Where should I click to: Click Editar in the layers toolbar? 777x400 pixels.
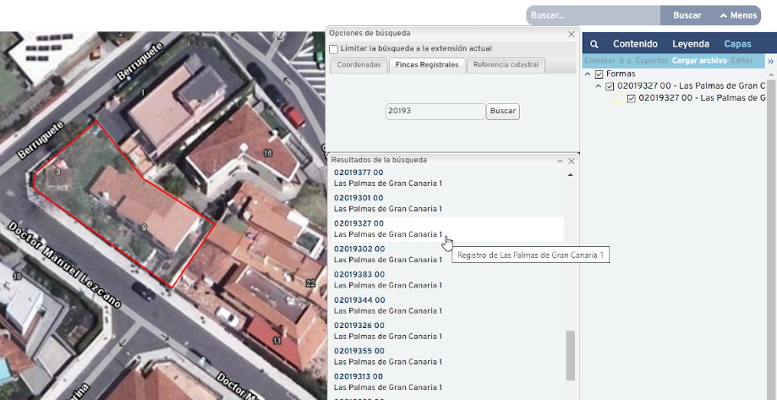pos(741,61)
